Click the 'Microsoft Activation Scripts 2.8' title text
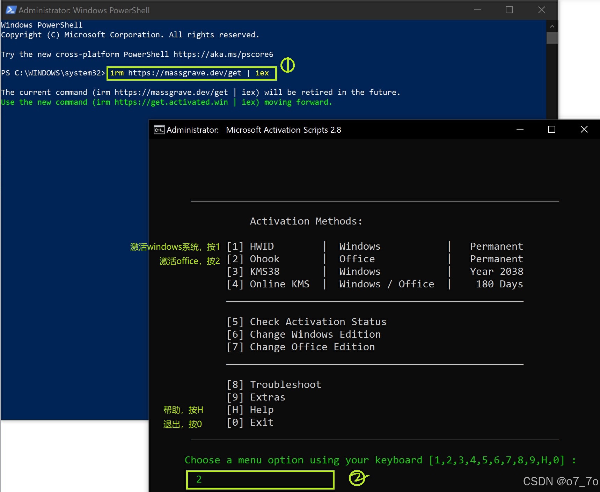 click(284, 130)
